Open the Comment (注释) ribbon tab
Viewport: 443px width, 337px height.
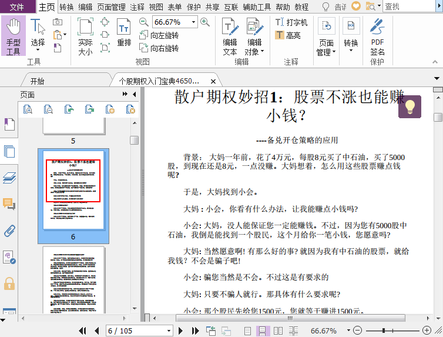pyautogui.click(x=137, y=7)
